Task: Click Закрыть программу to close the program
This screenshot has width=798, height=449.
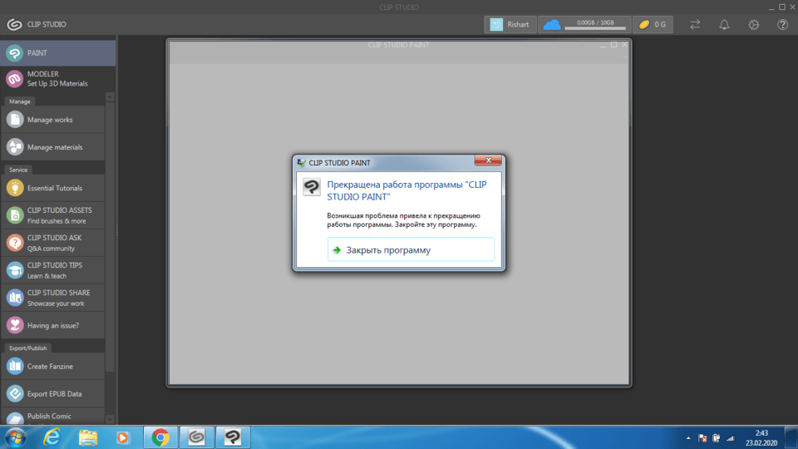Action: click(411, 250)
